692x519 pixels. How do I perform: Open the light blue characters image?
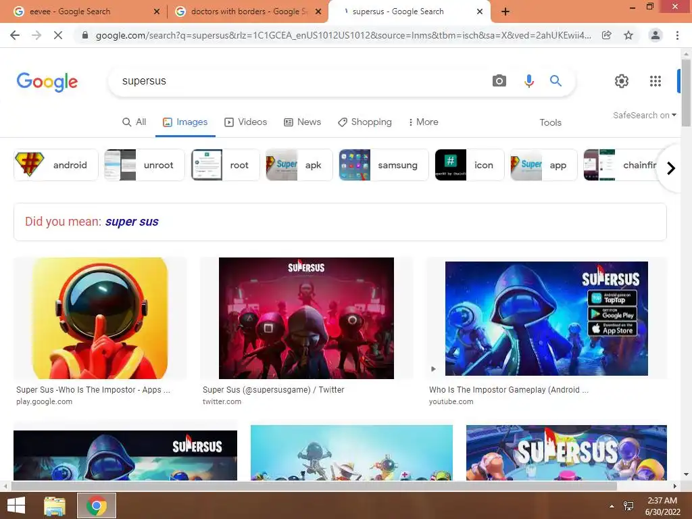[351, 452]
